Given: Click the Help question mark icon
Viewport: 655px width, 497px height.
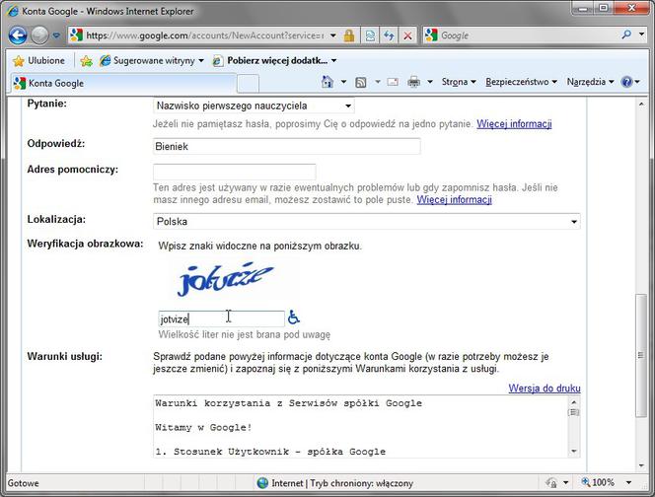Looking at the screenshot, I should 626,82.
